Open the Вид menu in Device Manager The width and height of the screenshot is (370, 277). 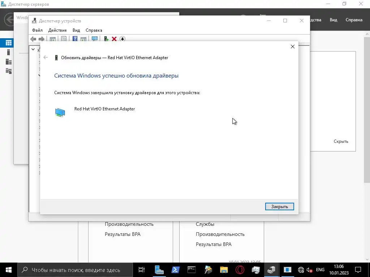point(76,30)
